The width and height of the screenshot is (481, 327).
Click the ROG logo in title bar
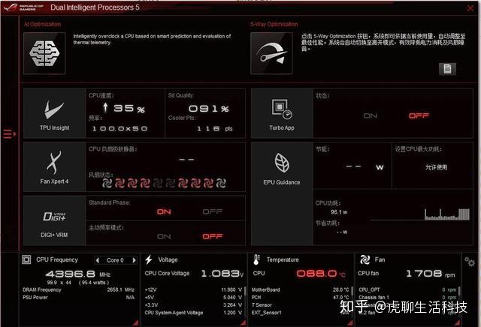(x=24, y=7)
